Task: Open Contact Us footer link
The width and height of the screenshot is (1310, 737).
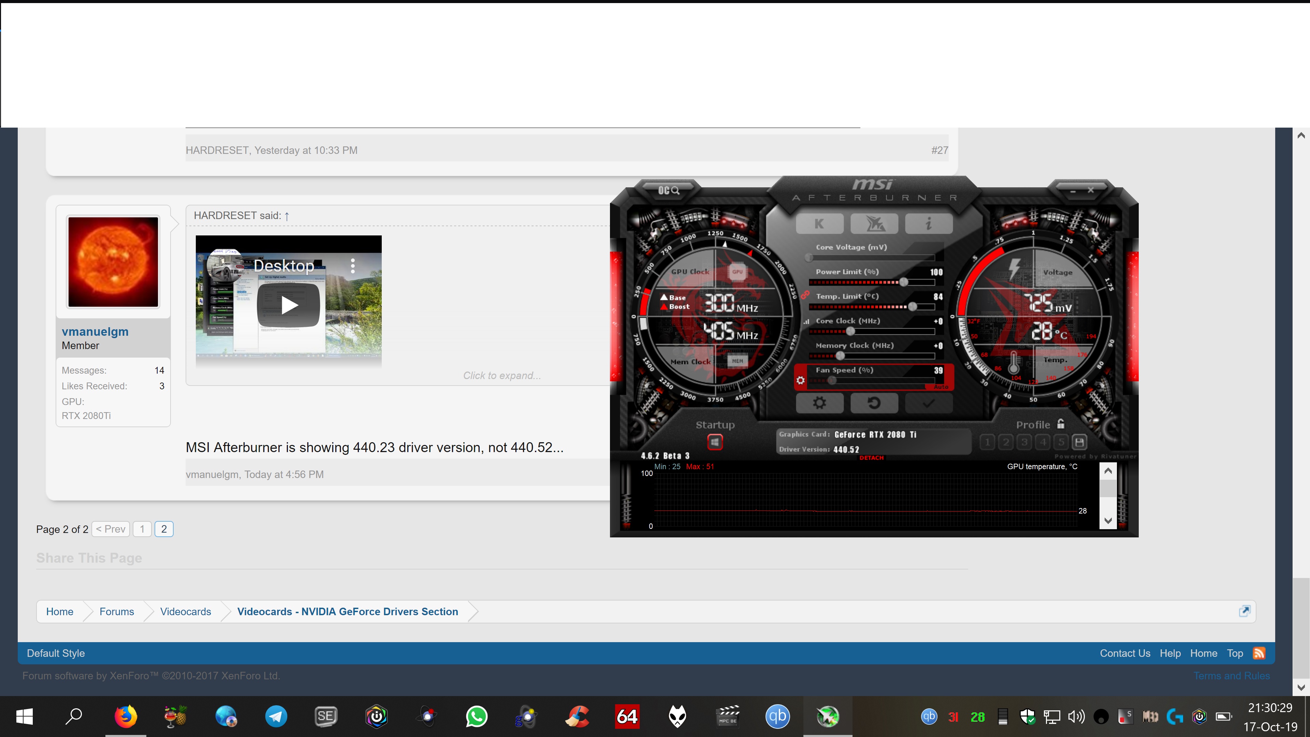Action: (1125, 653)
